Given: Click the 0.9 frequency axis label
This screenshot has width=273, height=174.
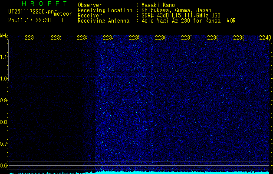Looking at the screenshot, I should click(3, 100).
